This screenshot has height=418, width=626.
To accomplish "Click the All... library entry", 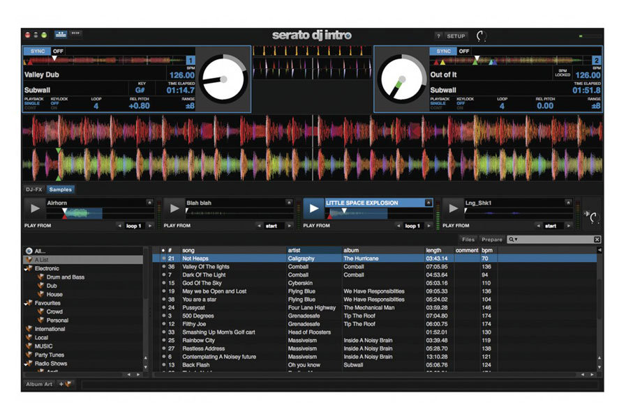I will pos(38,250).
